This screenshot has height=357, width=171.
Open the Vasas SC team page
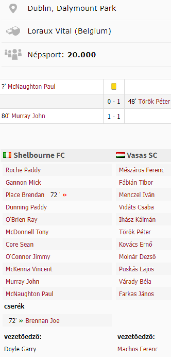click(142, 155)
